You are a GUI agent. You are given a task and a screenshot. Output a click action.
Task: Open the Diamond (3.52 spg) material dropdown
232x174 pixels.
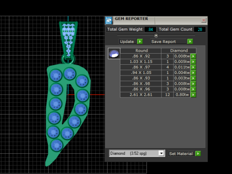coord(161,153)
